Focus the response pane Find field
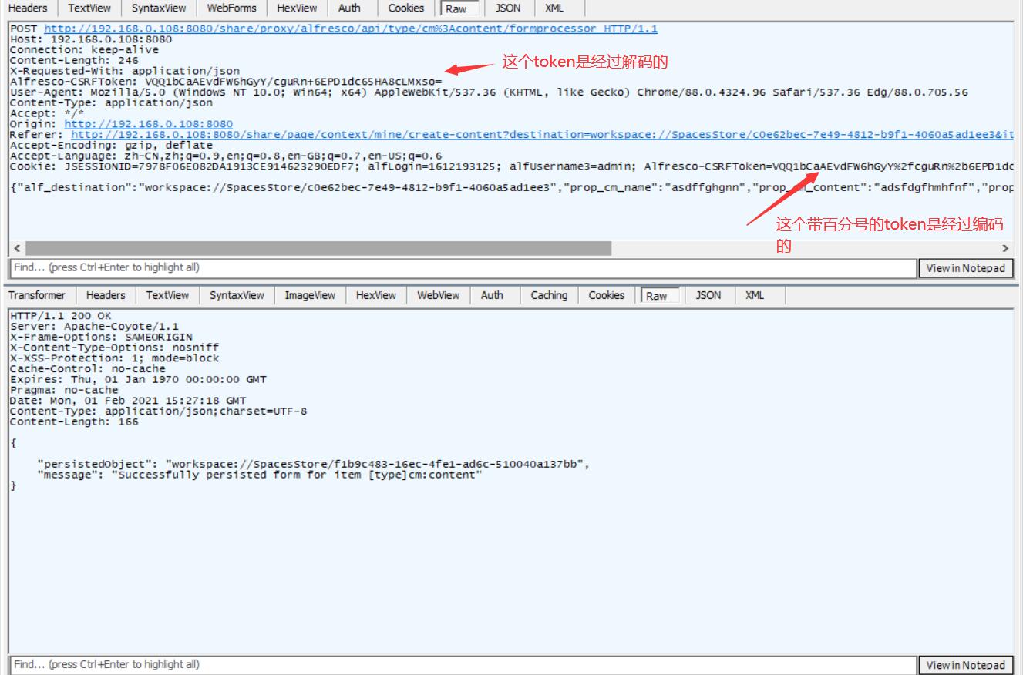 (x=463, y=664)
